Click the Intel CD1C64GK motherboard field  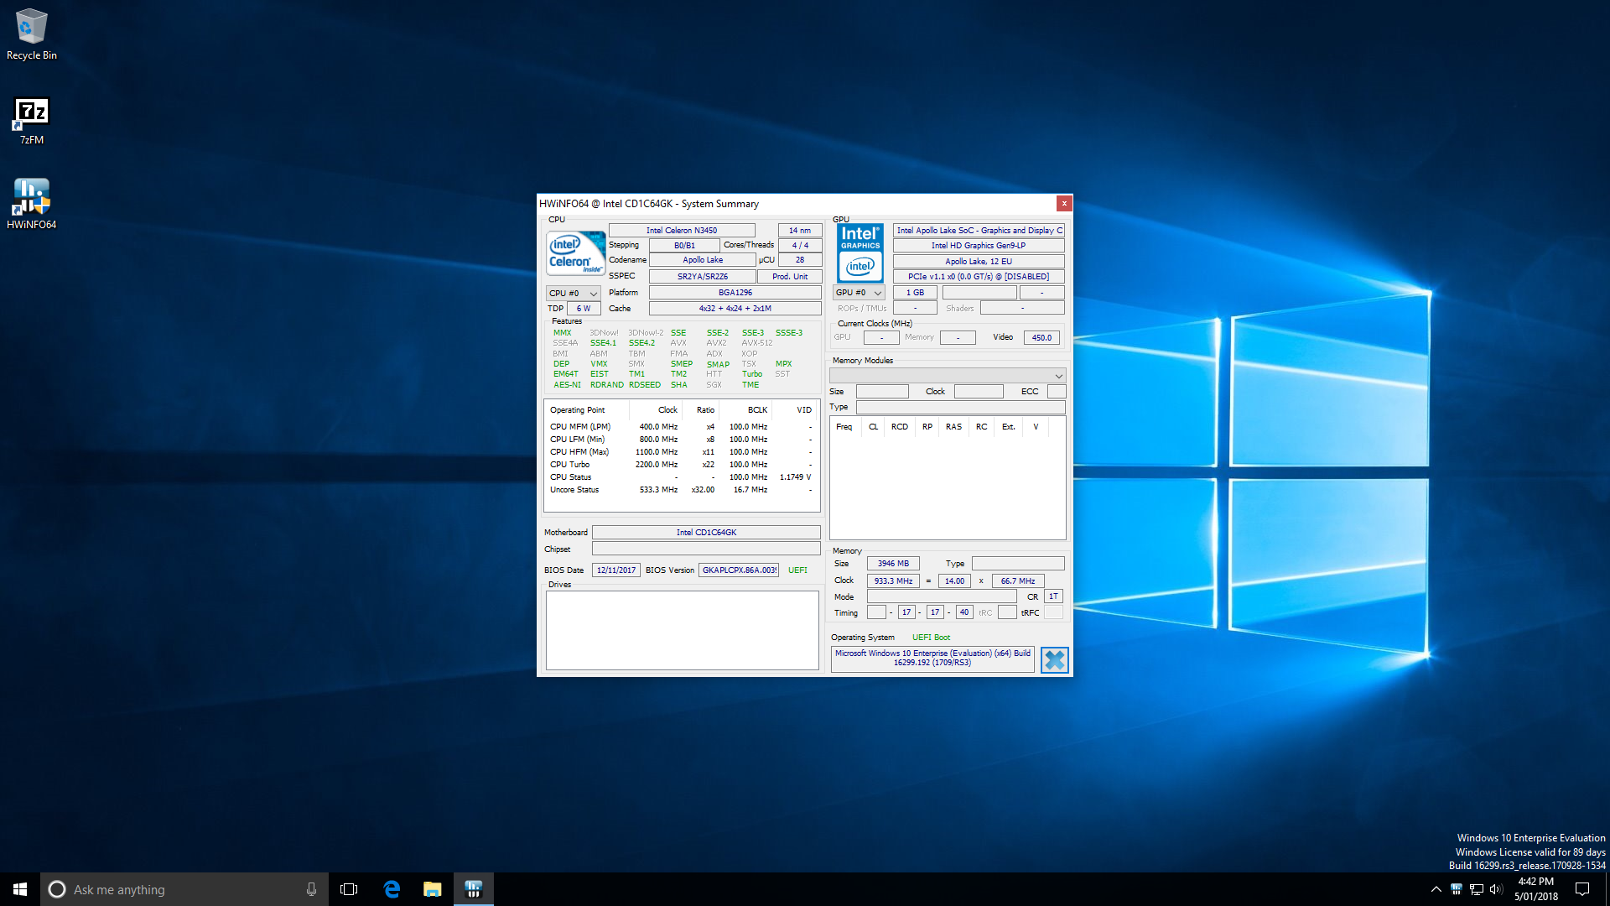tap(706, 533)
